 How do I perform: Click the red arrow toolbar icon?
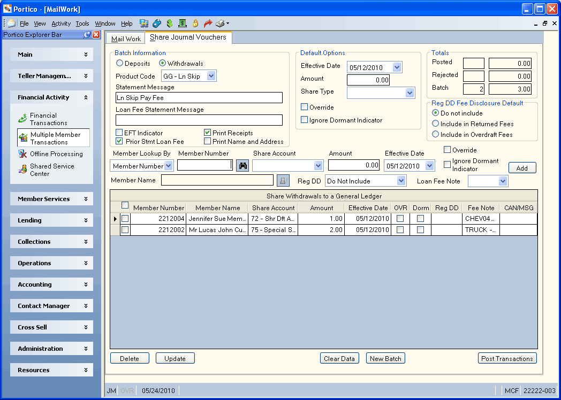tap(208, 24)
